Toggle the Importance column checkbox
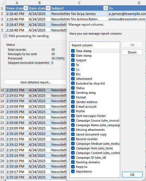This screenshot has width=146, height=181. click(73, 171)
